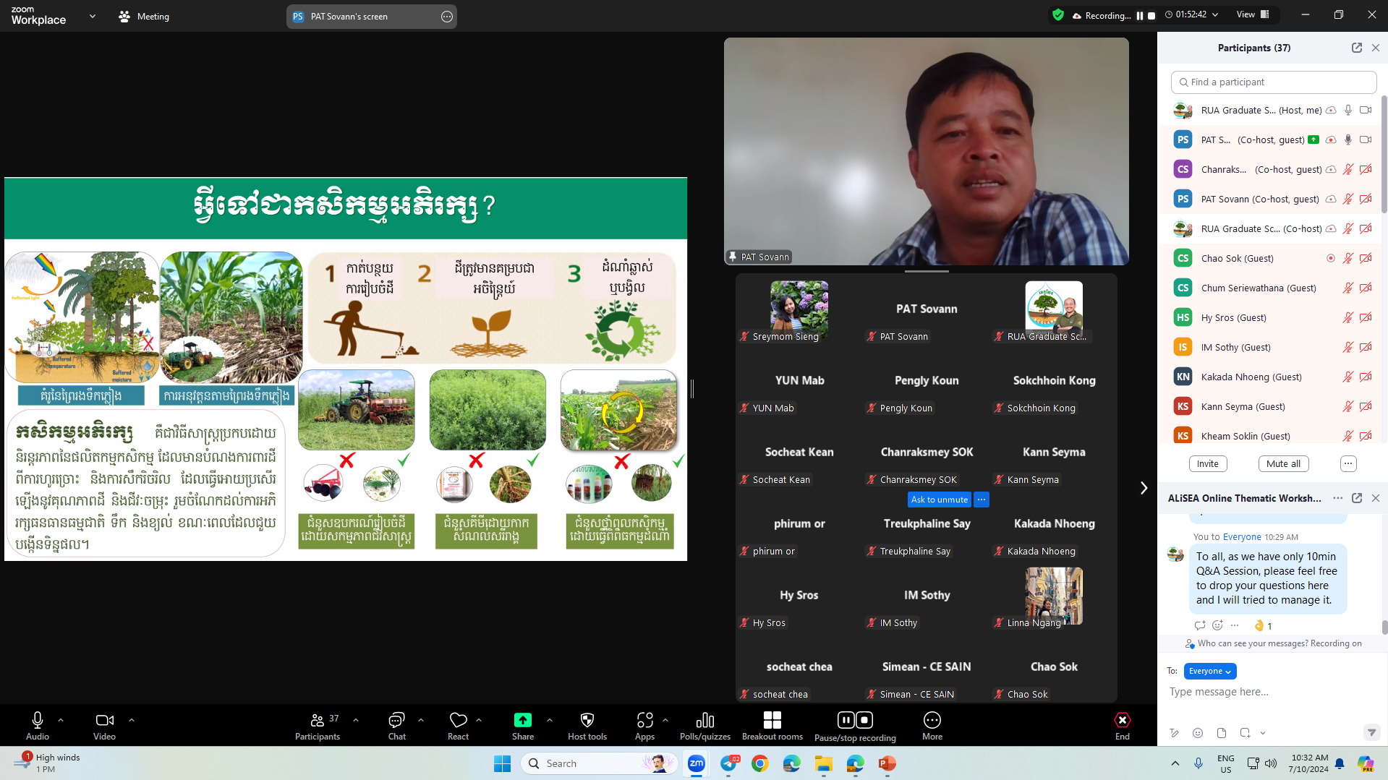Pop out the Participants panel
1388x780 pixels.
(1356, 48)
